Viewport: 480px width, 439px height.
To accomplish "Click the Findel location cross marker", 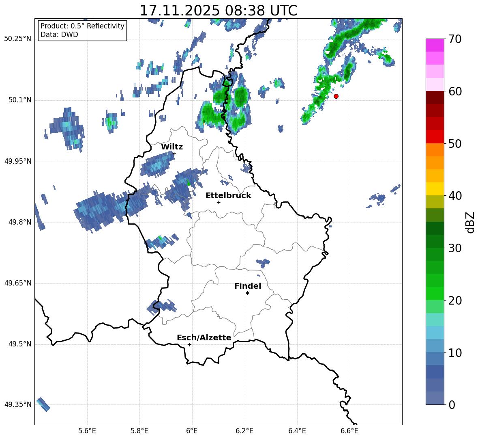I will pos(247,293).
